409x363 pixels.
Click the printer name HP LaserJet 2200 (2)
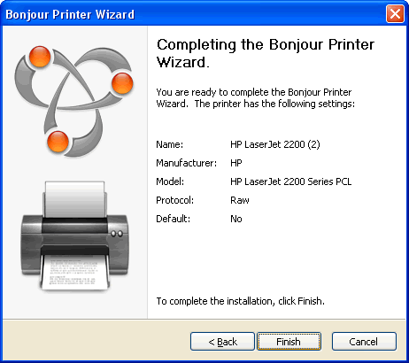(275, 144)
